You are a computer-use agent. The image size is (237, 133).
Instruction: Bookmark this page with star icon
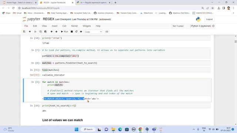coord(213,8)
